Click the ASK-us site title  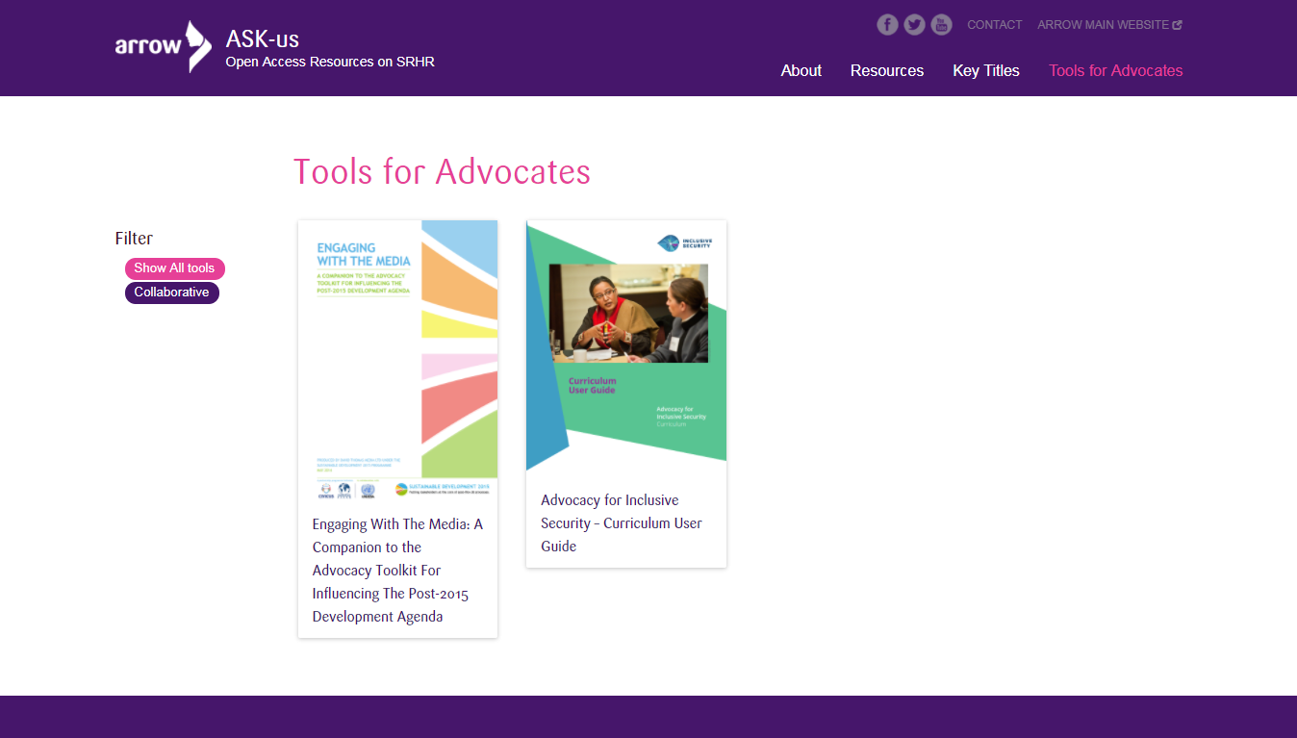pyautogui.click(x=262, y=39)
